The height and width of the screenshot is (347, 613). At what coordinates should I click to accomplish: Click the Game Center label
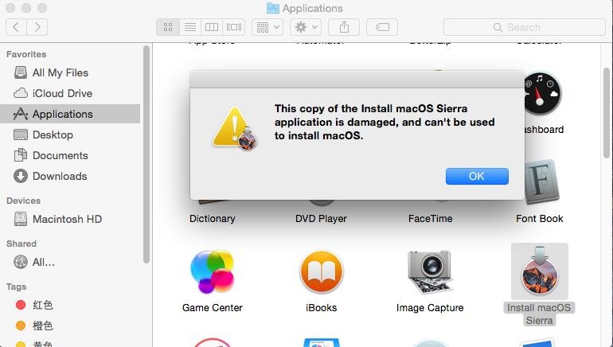click(213, 308)
